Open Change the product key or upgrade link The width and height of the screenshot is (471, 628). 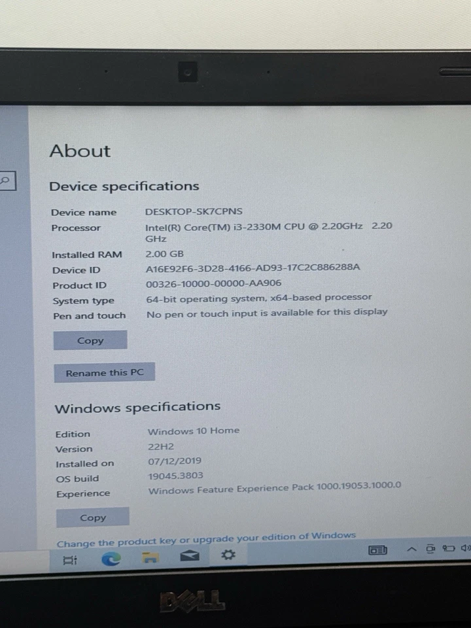[206, 540]
